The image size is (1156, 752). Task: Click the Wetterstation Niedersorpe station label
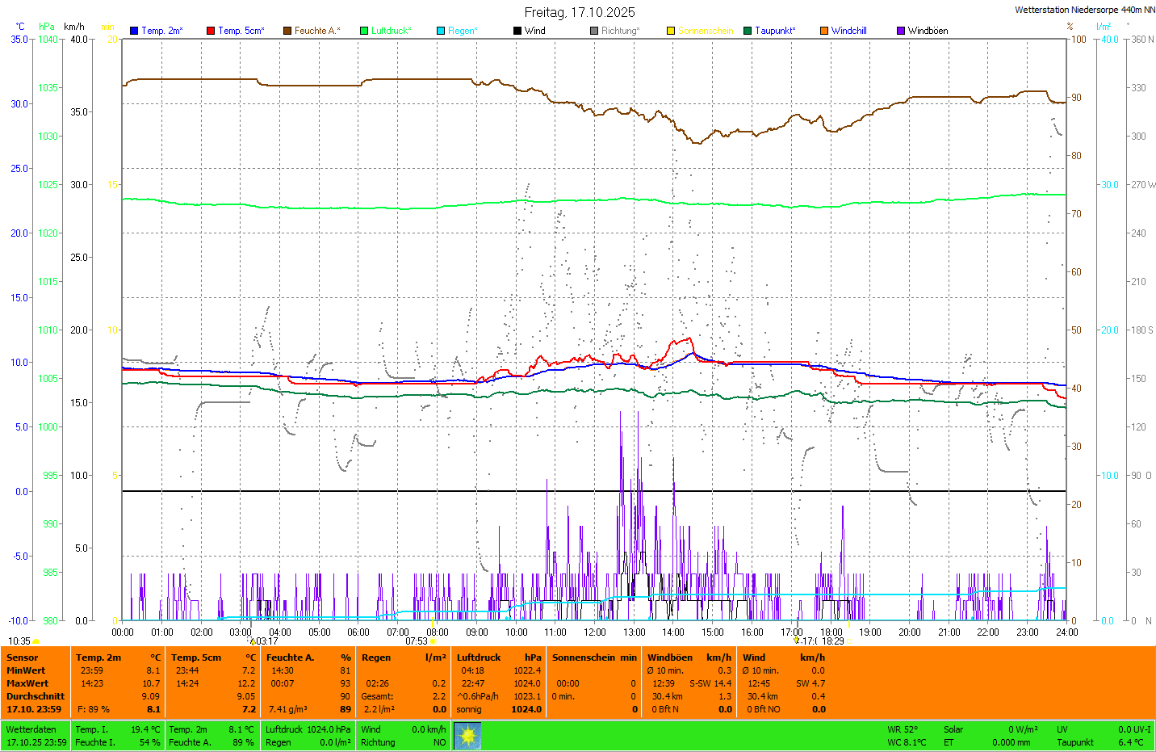[x=1084, y=10]
